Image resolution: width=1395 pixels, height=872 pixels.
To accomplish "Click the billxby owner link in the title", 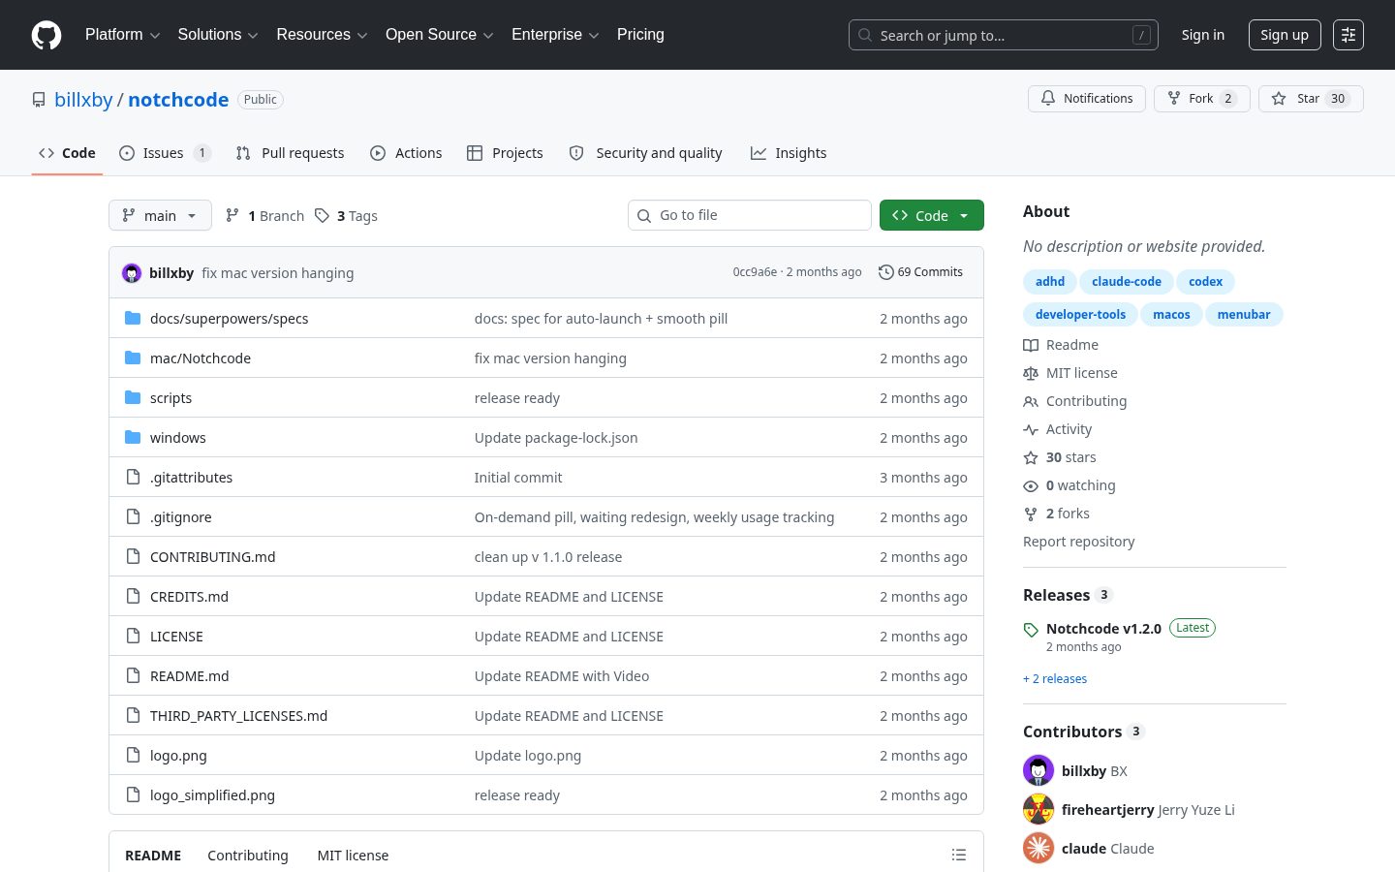I will tap(83, 100).
